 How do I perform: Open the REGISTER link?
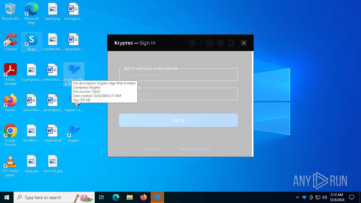click(153, 149)
